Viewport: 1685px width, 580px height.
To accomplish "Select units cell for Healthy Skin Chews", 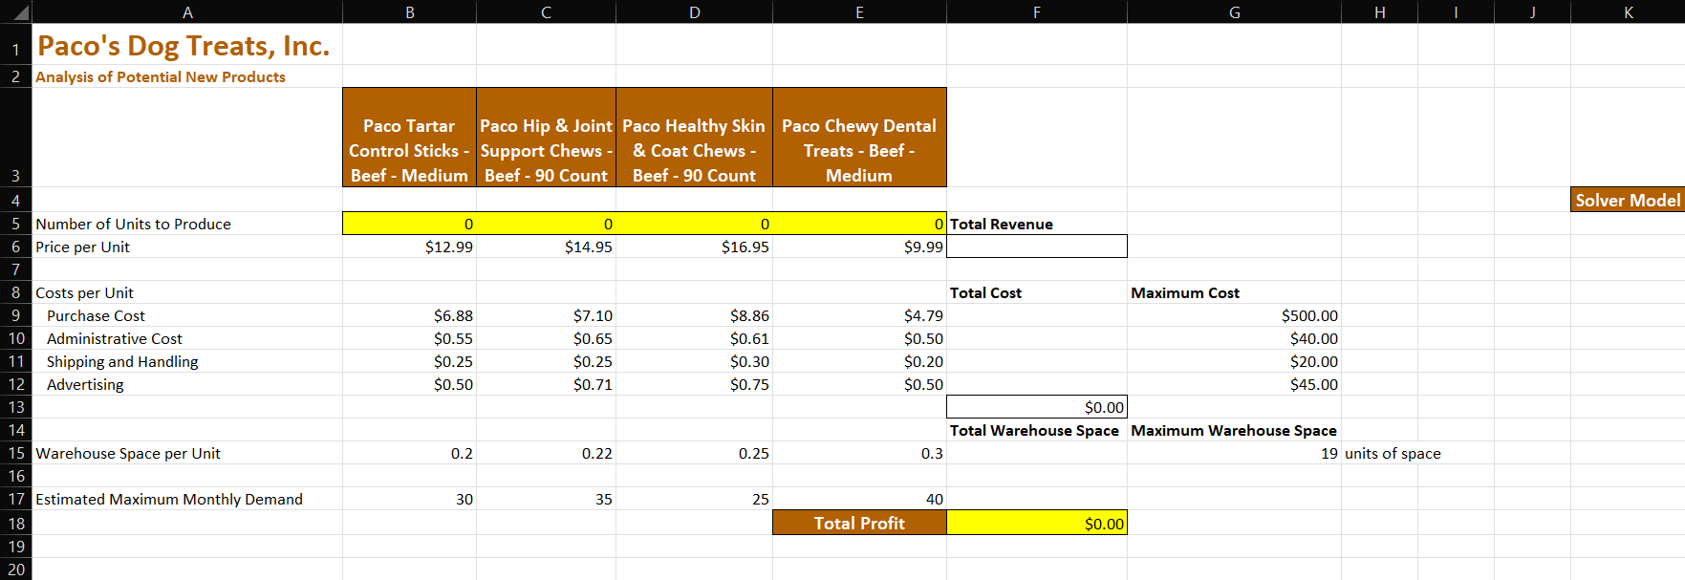I will pyautogui.click(x=694, y=224).
